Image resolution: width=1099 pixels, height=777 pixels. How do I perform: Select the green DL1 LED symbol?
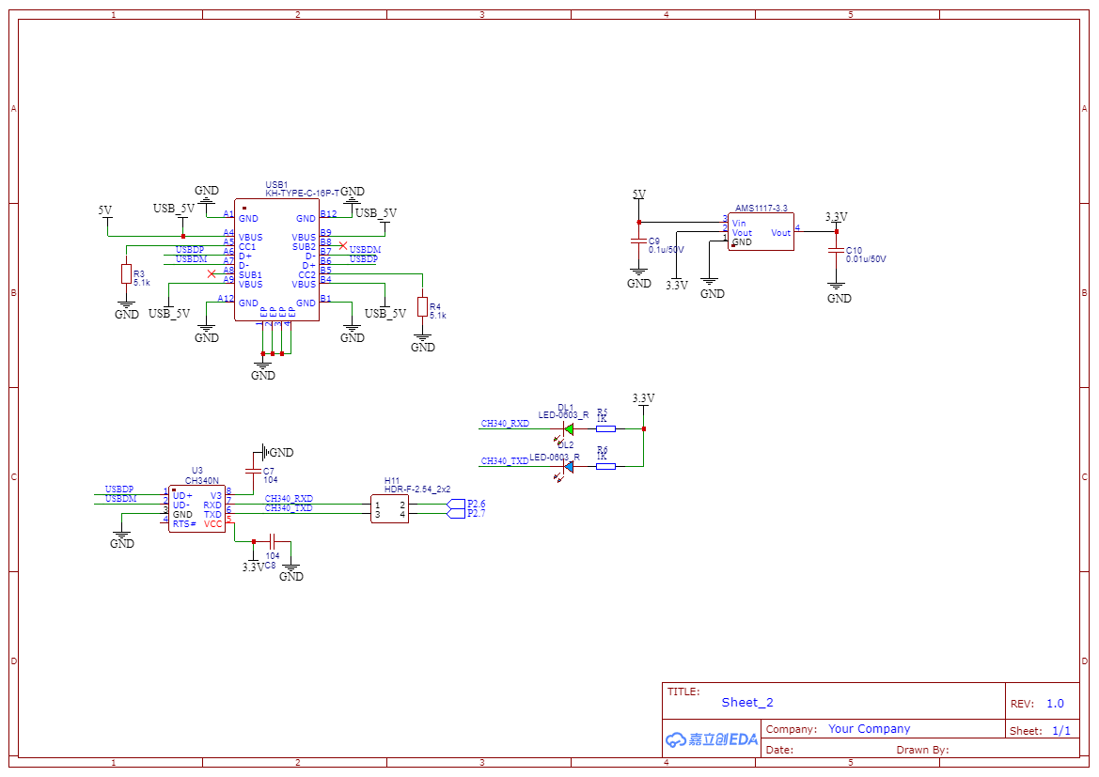pos(569,428)
